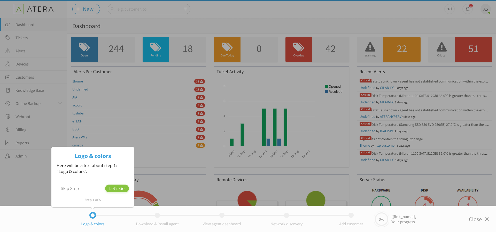The width and height of the screenshot is (496, 232).
Task: Click the search filter icon
Action: (x=185, y=9)
